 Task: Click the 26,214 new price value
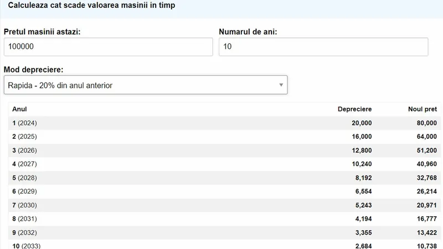[426, 191]
